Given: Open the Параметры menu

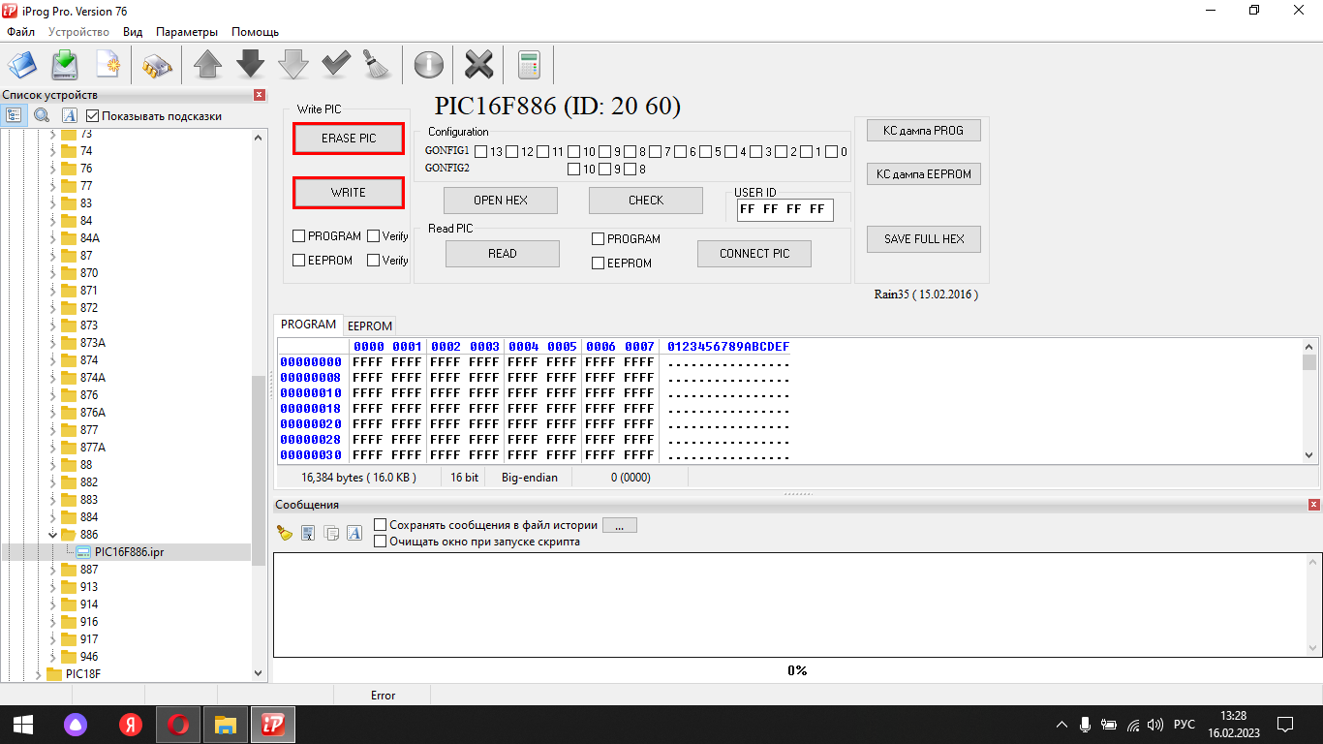Looking at the screenshot, I should [x=187, y=32].
